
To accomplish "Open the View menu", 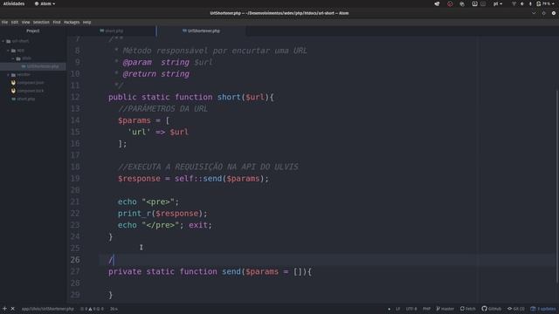I will 25,22.
